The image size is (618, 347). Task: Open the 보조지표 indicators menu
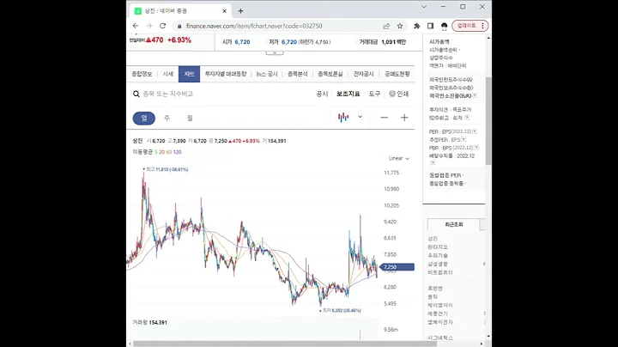click(348, 94)
